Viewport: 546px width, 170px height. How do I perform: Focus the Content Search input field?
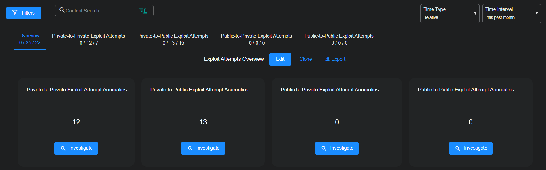coord(101,11)
